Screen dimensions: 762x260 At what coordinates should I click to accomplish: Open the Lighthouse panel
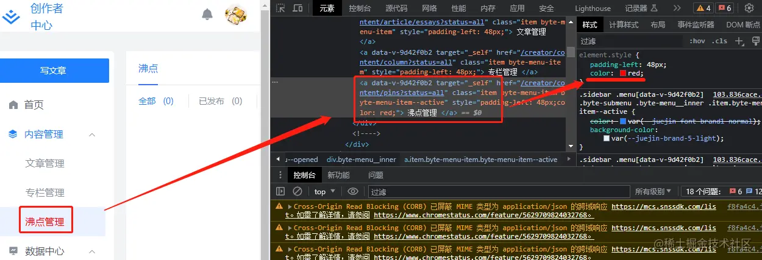593,8
